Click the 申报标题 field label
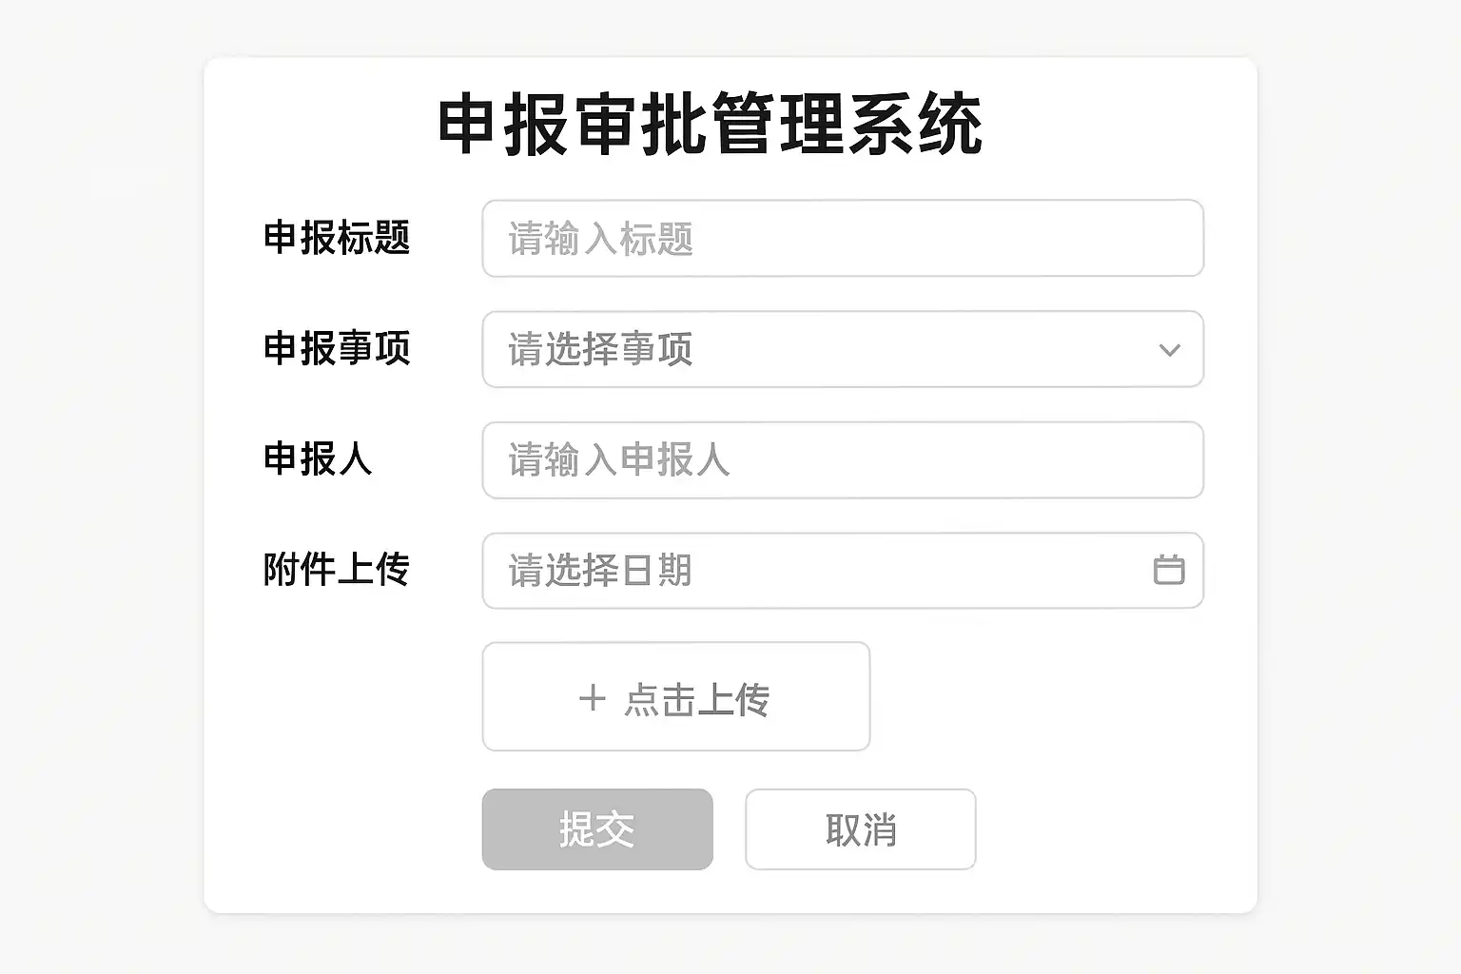Viewport: 1461px width, 974px height. coord(337,238)
